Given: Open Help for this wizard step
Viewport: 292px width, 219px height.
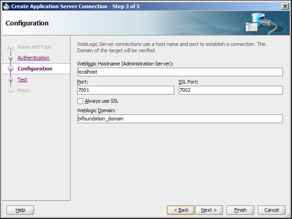Looking at the screenshot, I should pos(20,210).
